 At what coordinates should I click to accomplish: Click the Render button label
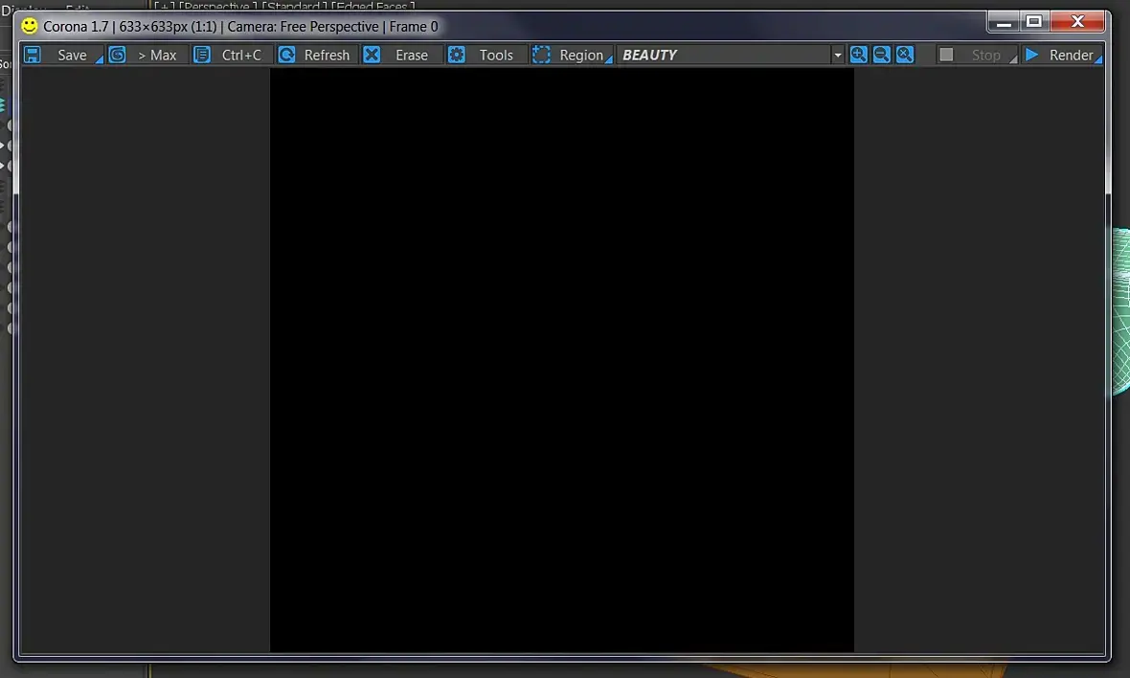[x=1071, y=56]
